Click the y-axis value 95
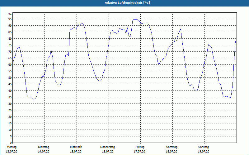Image resolution: width=249 pixels, height=155 pixels. point(10,19)
